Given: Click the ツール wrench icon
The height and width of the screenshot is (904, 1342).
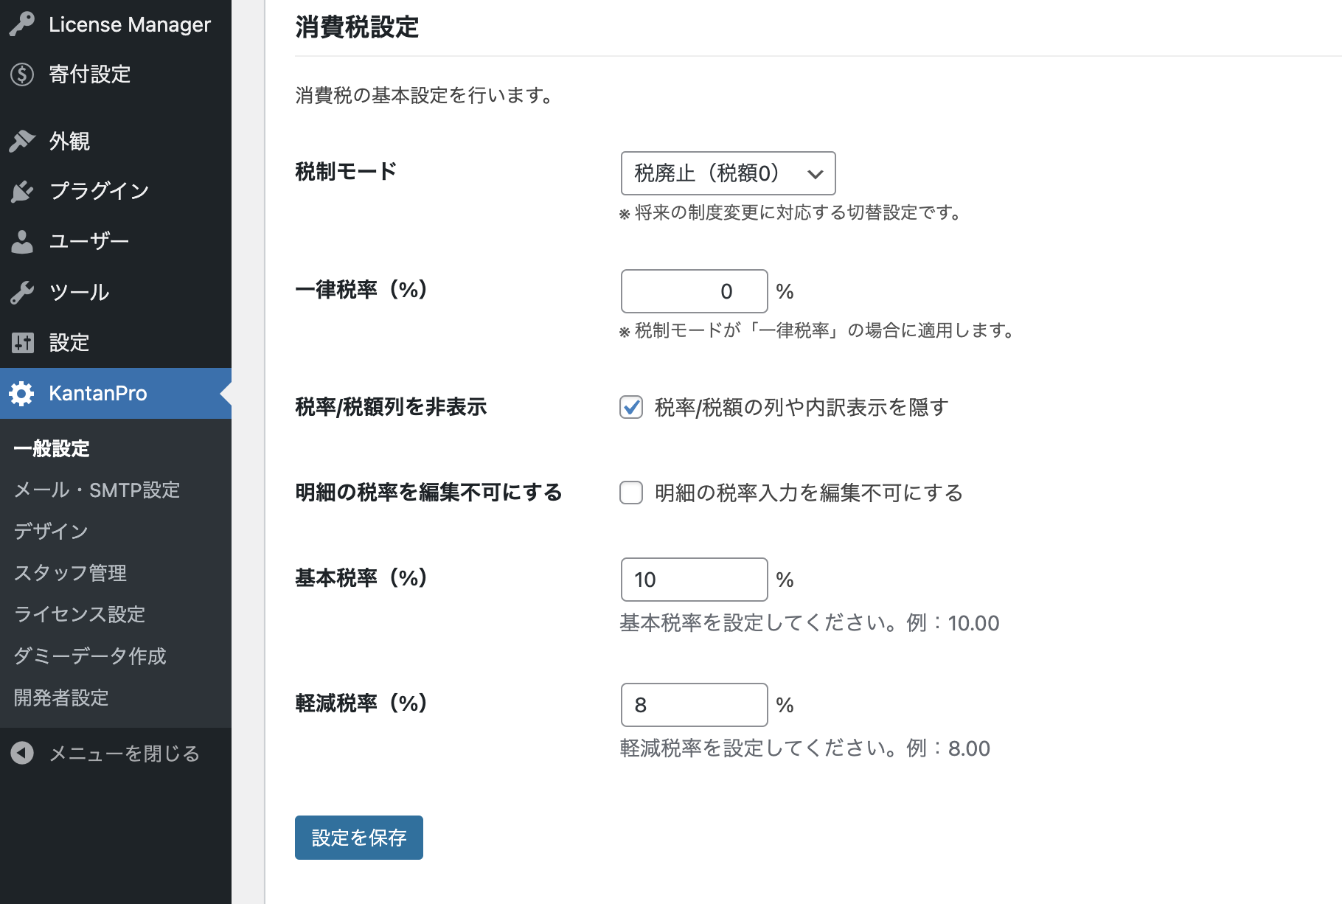Looking at the screenshot, I should pyautogui.click(x=22, y=292).
